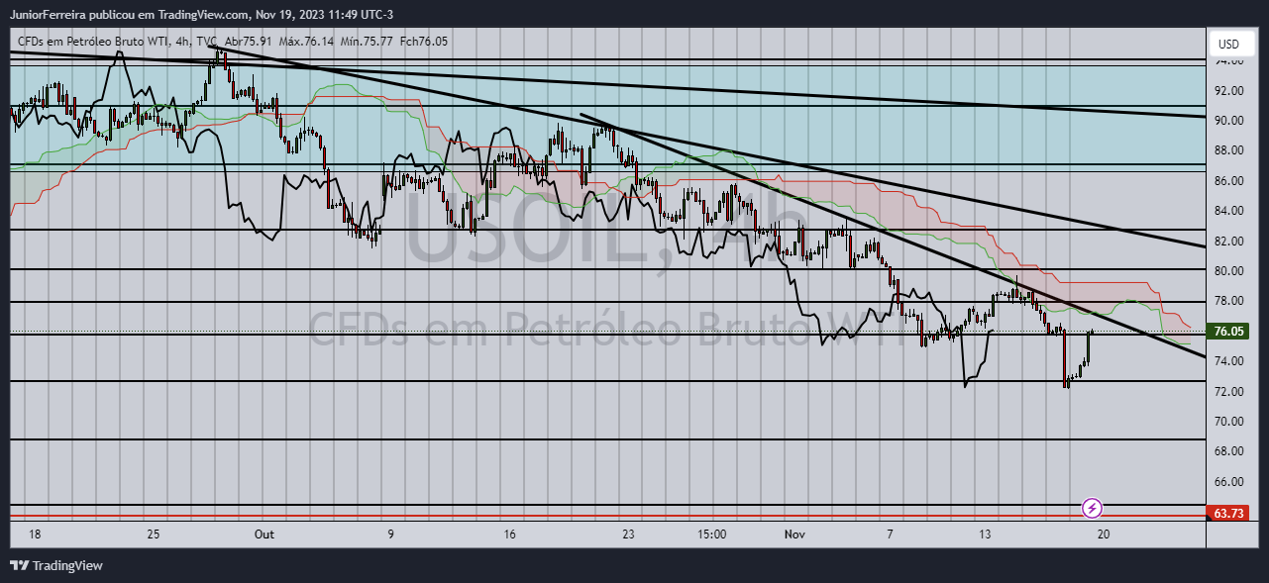
Task: Click the Out month label on time axis
Action: pyautogui.click(x=264, y=534)
